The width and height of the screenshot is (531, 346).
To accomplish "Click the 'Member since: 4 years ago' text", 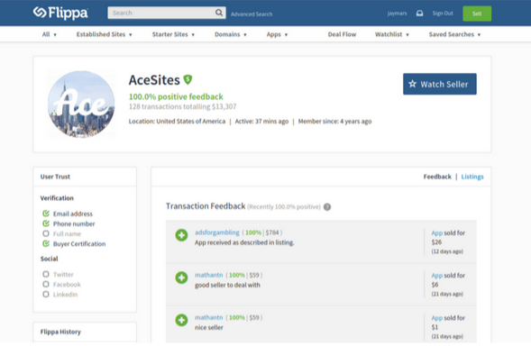I will coord(335,122).
